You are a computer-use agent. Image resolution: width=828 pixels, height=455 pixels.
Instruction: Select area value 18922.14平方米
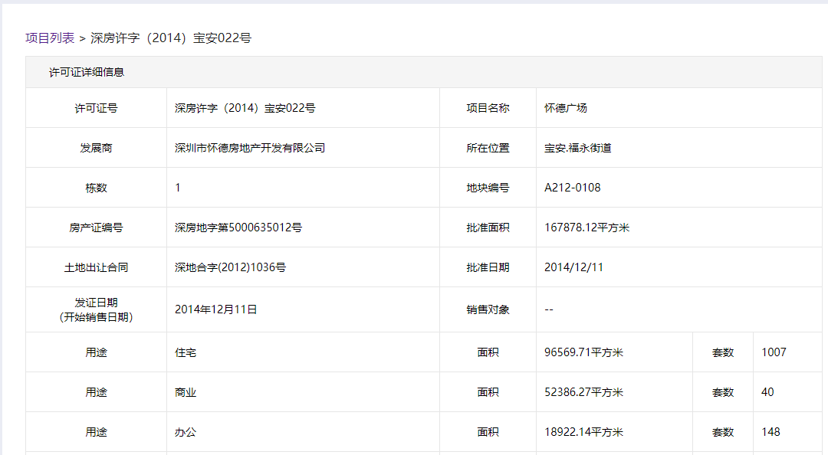point(584,432)
